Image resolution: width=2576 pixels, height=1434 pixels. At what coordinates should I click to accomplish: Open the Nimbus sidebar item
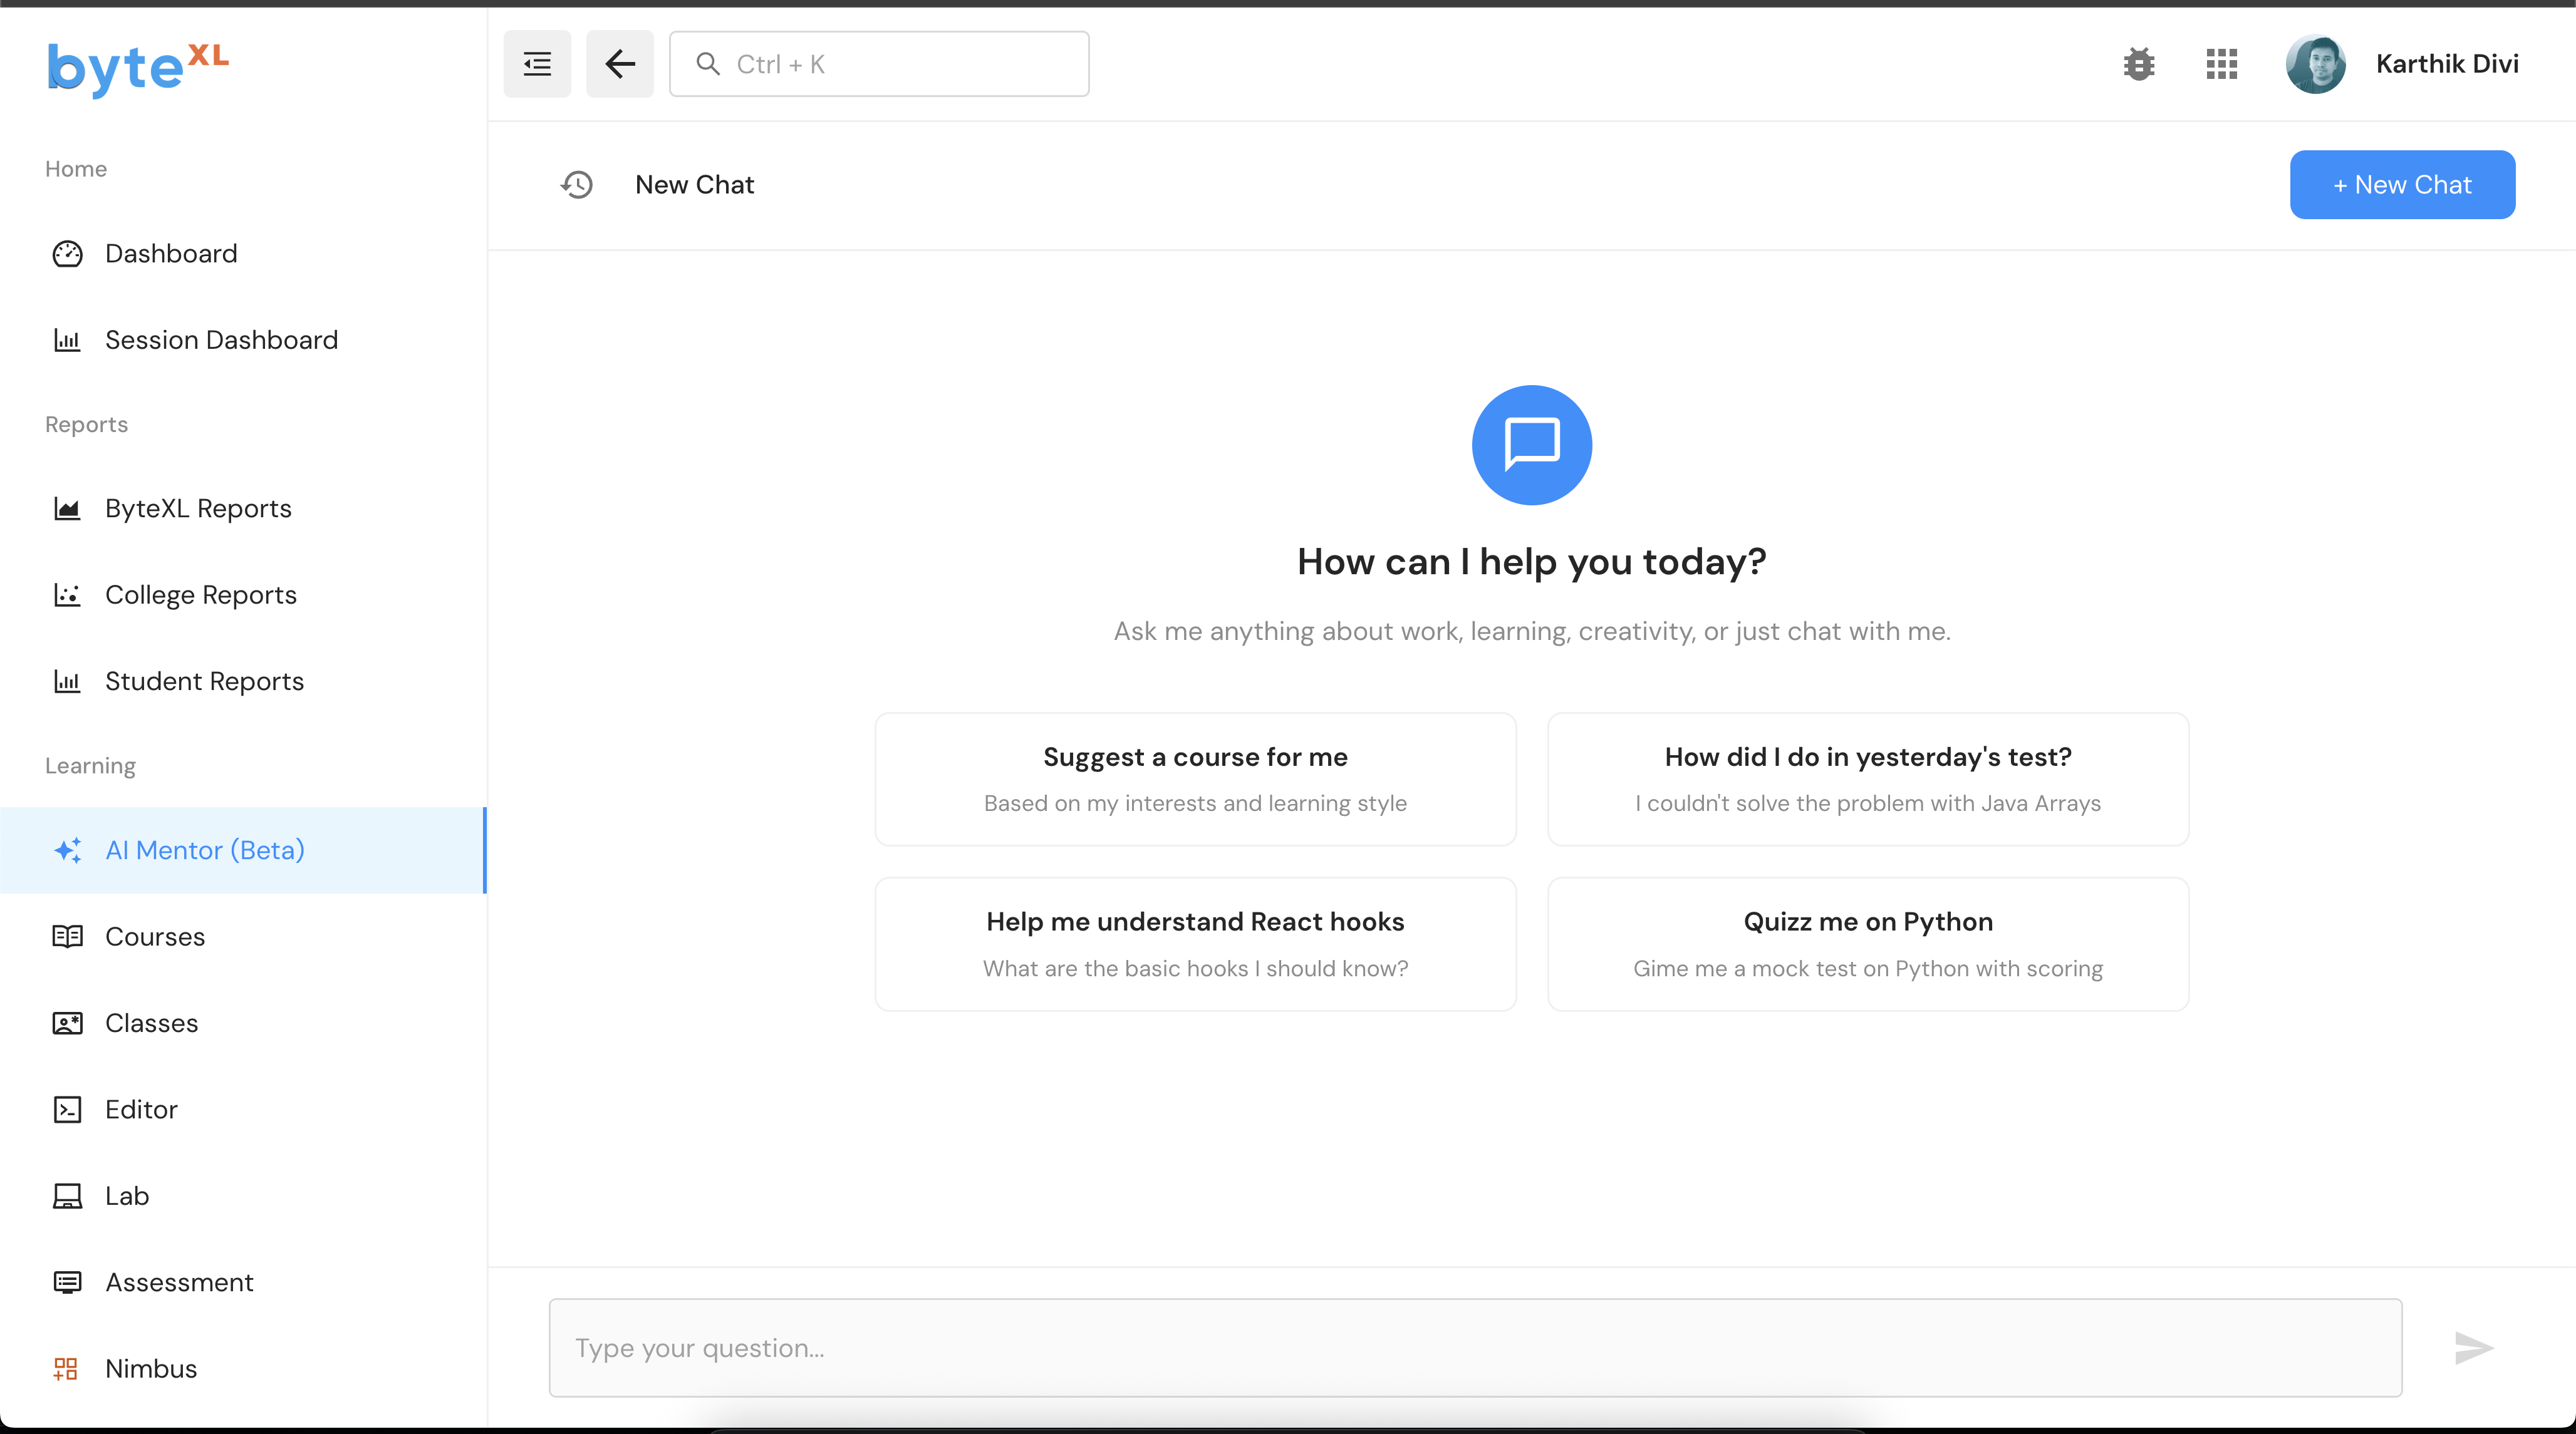point(151,1368)
